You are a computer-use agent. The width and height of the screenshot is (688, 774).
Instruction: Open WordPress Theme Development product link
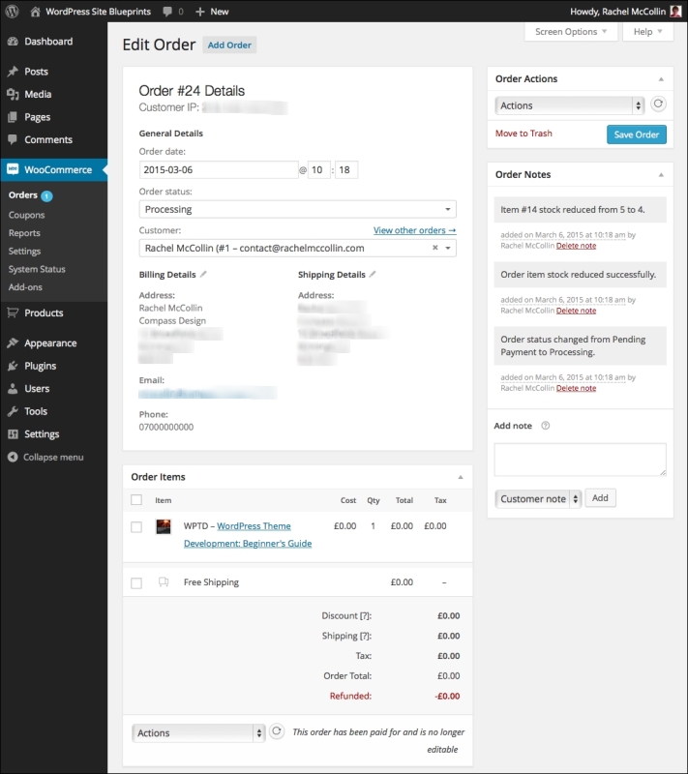[x=248, y=535]
